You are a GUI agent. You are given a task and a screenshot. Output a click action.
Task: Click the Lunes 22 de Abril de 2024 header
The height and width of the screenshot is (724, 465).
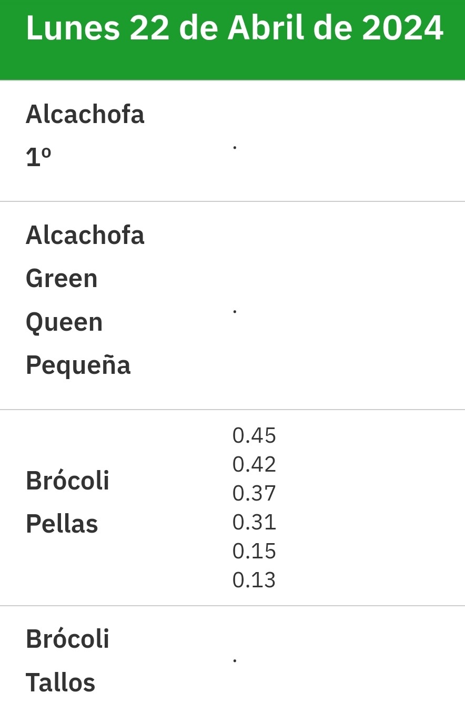(235, 28)
